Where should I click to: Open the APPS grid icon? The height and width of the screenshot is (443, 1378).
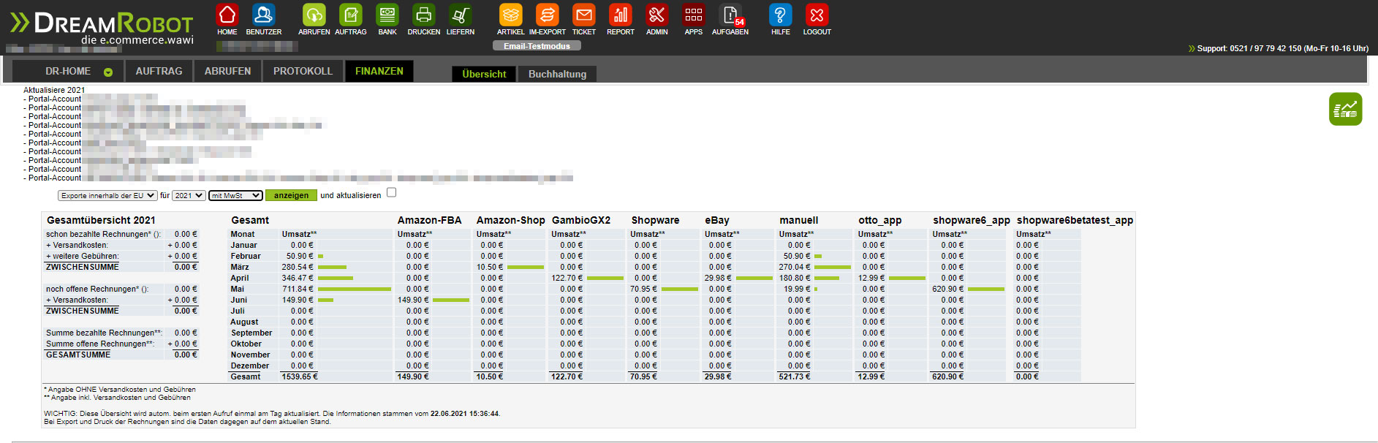point(694,15)
